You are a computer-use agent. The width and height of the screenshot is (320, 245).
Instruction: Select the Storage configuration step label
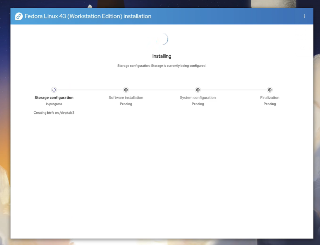54,97
